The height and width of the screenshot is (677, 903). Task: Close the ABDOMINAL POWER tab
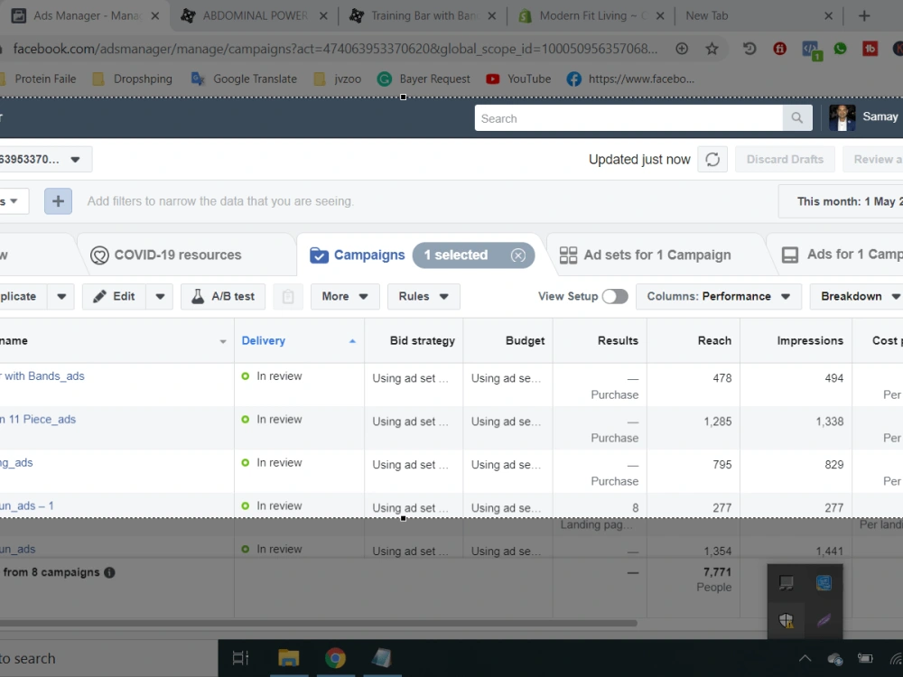click(x=323, y=16)
